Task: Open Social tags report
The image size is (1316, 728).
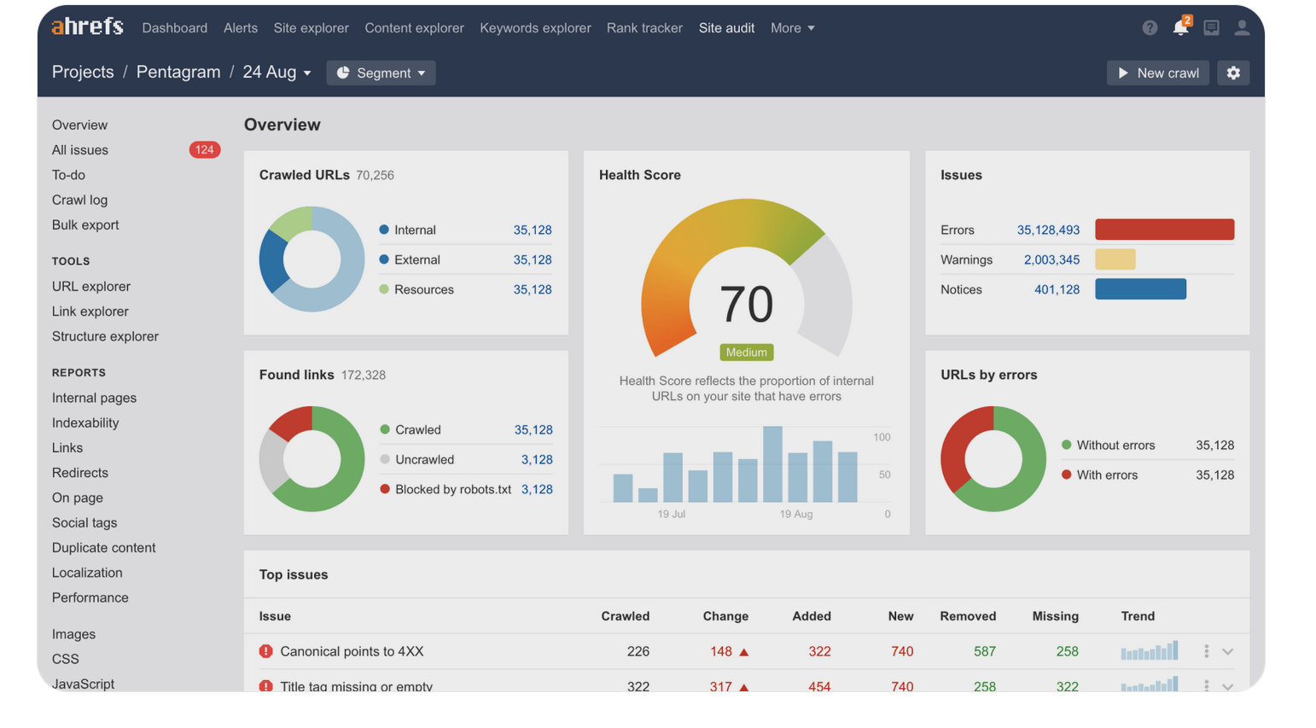Action: (x=84, y=522)
